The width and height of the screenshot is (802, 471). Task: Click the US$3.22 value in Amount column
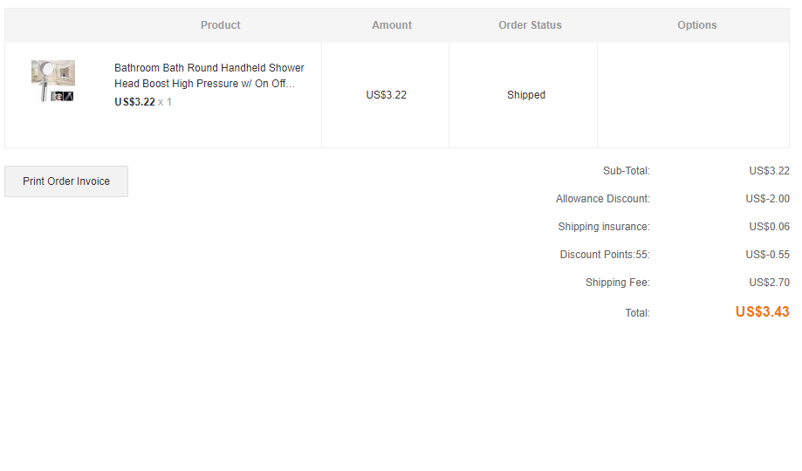tap(386, 95)
